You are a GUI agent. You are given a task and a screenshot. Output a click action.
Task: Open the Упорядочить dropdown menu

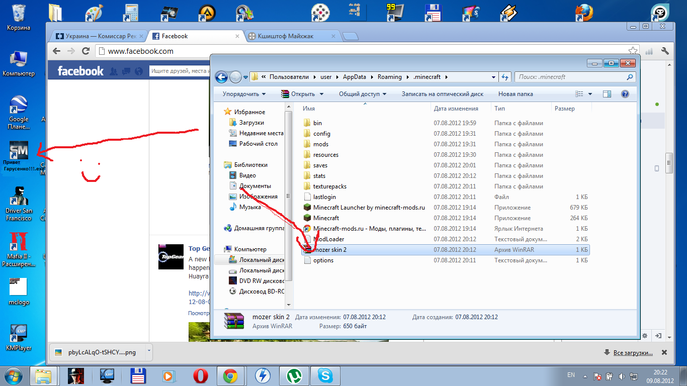click(x=244, y=94)
